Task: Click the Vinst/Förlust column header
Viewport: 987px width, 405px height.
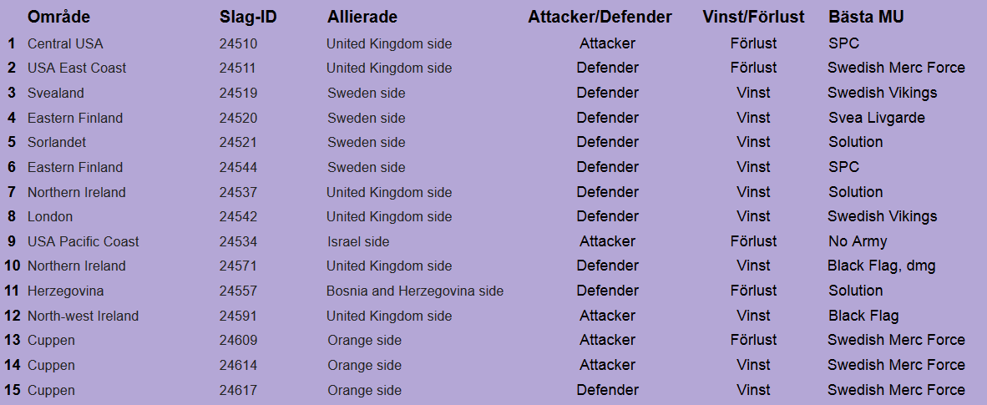Action: (x=753, y=17)
